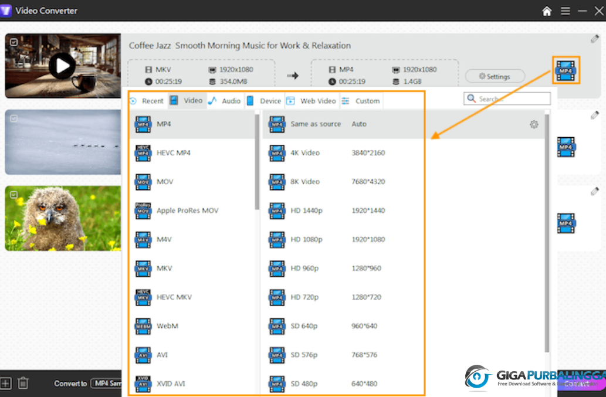Click the MP4 output format icon for Coffee Jazz
Screen dimensions: 606x397
(x=566, y=70)
